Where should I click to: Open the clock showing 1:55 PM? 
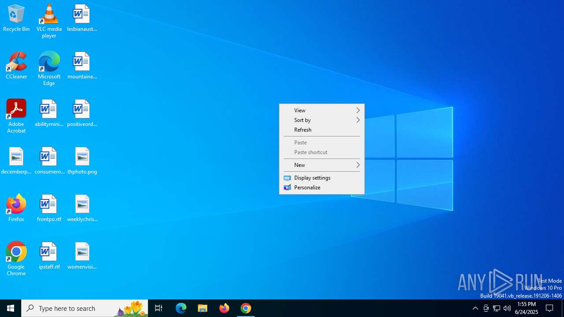(x=527, y=308)
